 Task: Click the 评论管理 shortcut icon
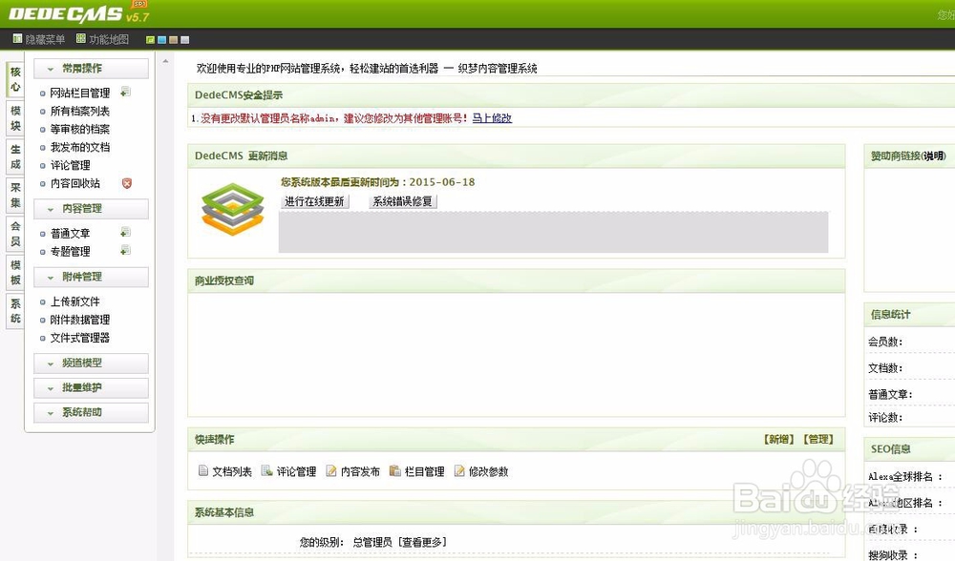pyautogui.click(x=266, y=470)
